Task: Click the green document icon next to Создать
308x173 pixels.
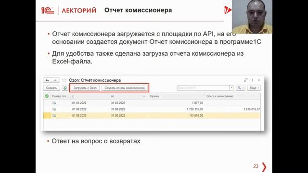Action: [65, 88]
